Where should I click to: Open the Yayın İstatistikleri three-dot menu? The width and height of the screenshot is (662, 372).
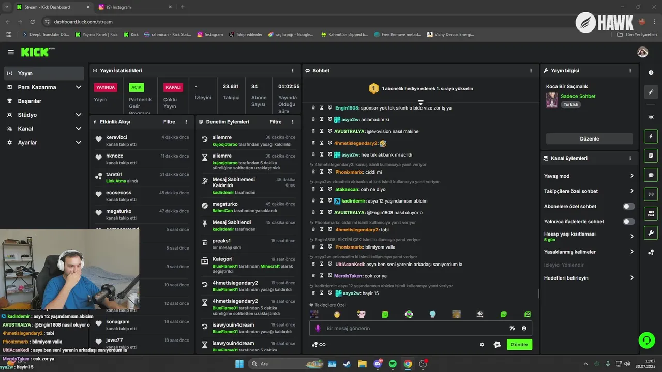click(x=293, y=71)
